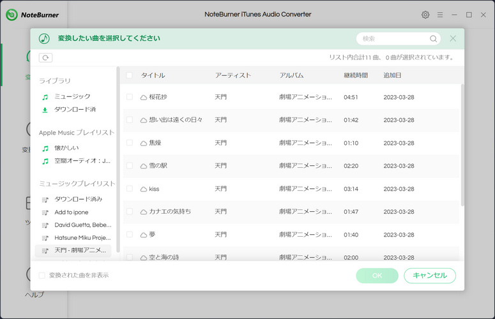This screenshot has height=319, width=495.
Task: Check the box for 桜花抄
Action: coord(130,97)
